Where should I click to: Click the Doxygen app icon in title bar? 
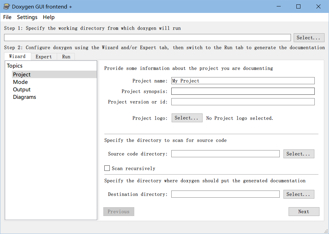click(6, 6)
